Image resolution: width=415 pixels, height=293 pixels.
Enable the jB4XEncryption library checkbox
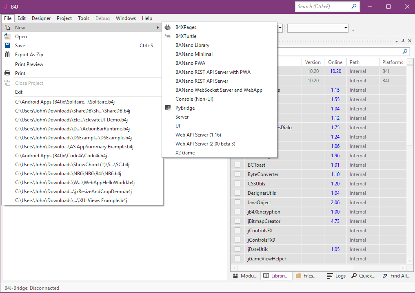[237, 211]
